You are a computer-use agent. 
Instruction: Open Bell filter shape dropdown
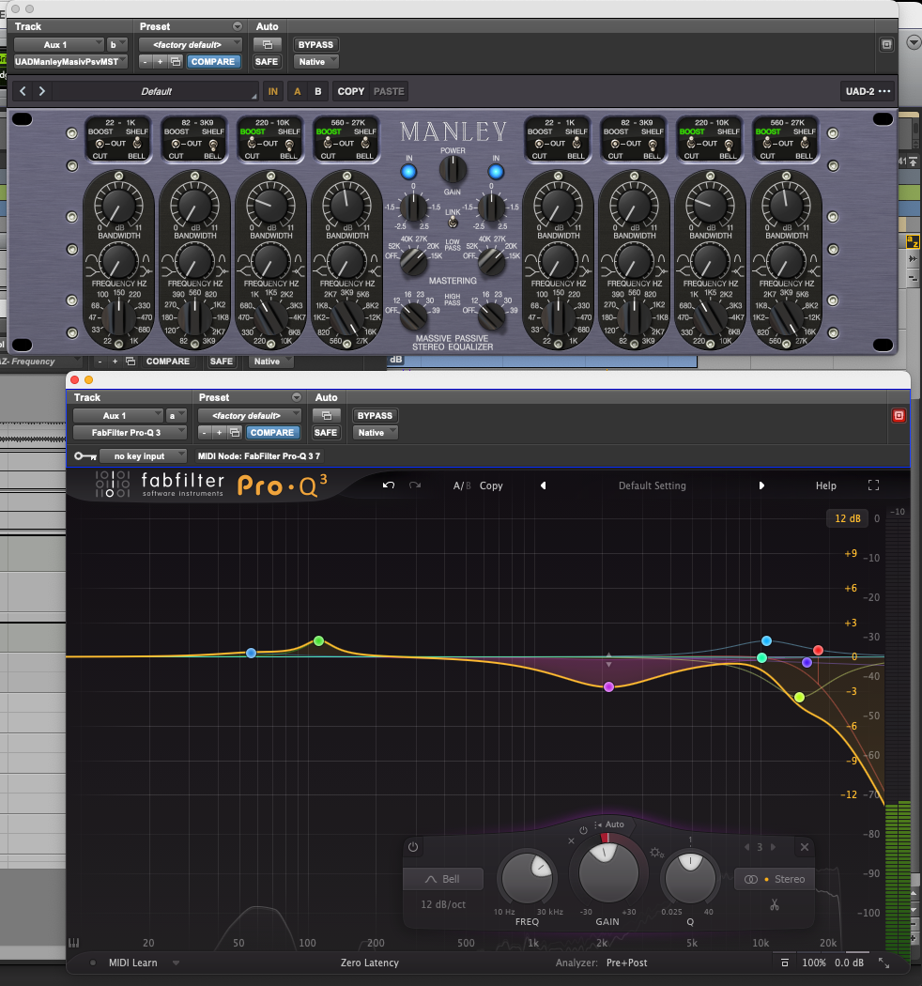[443, 879]
